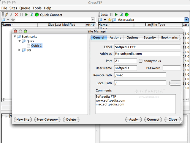
Task: Click into the Comments text area
Action: (x=135, y=104)
